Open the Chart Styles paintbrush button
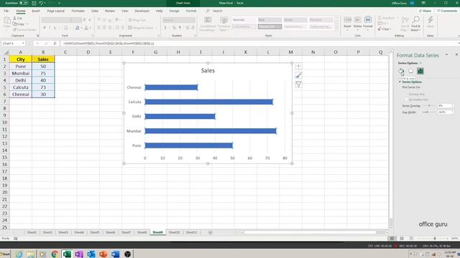Image resolution: width=460 pixels, height=258 pixels. pyautogui.click(x=298, y=75)
